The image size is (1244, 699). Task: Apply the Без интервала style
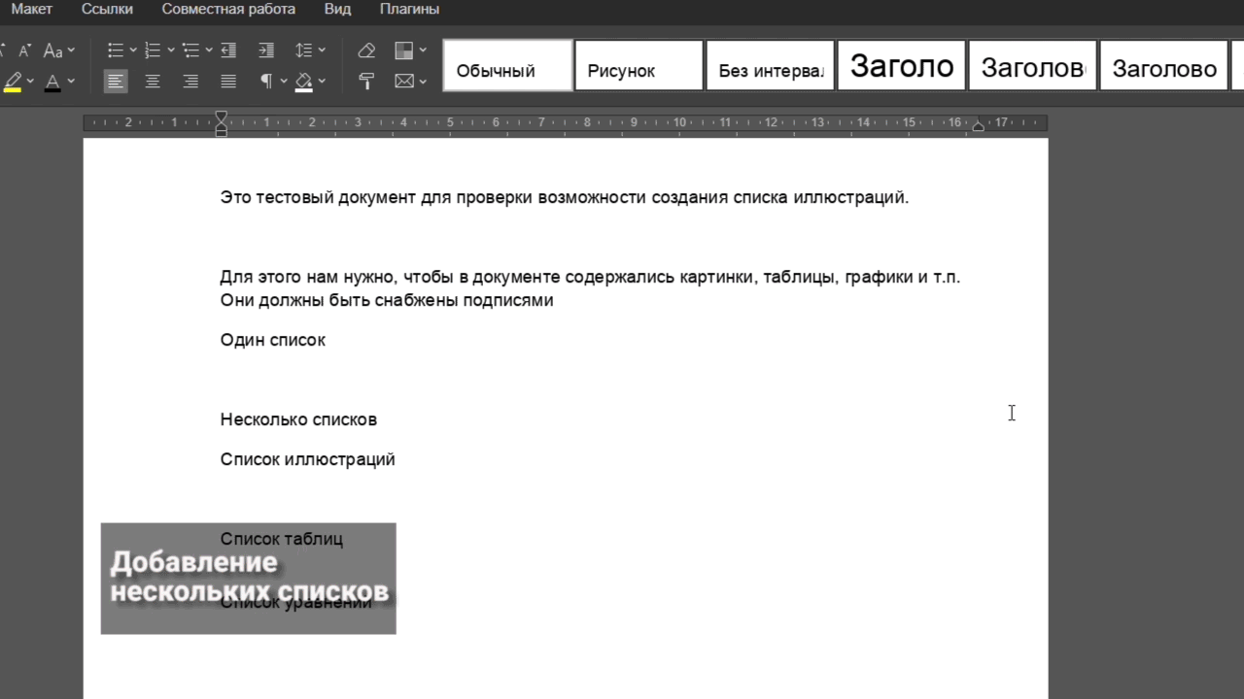point(770,65)
